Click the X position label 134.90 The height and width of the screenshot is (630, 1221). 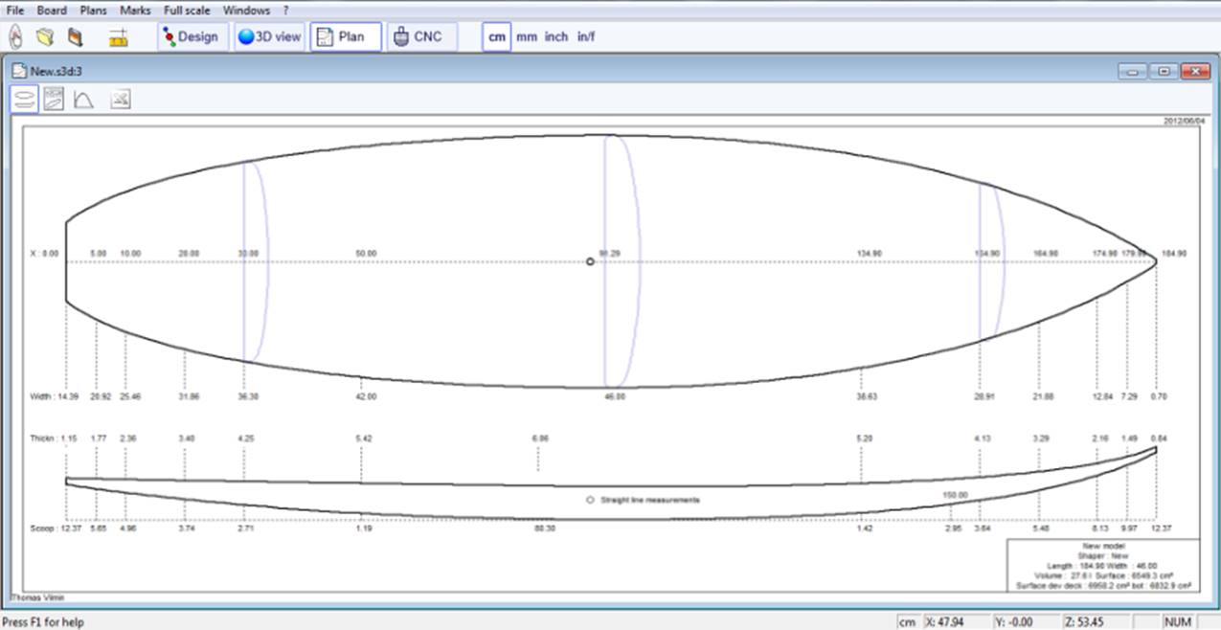pyautogui.click(x=869, y=253)
